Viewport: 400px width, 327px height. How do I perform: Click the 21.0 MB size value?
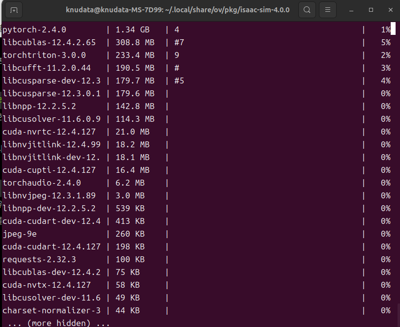133,132
